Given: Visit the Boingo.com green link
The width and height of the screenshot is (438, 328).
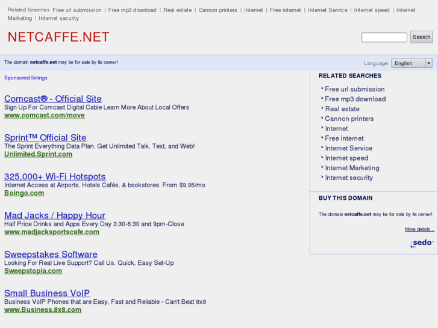Looking at the screenshot, I should click(24, 193).
